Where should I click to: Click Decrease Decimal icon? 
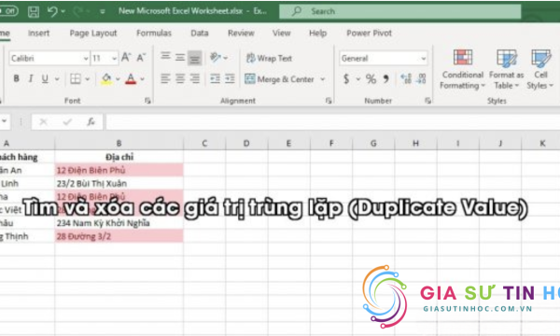pos(422,79)
